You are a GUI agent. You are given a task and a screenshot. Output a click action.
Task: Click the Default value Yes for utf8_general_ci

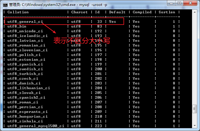113,22
